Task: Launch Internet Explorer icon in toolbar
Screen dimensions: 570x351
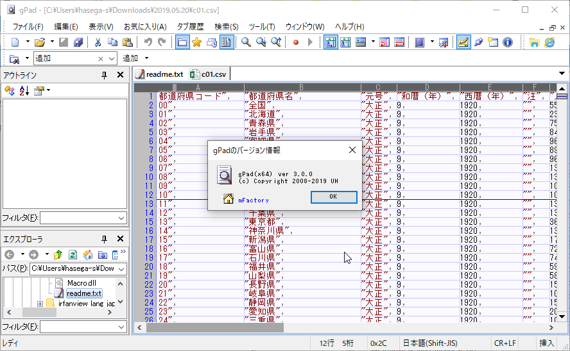Action: tap(549, 42)
